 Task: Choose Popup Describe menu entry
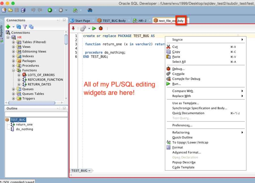(x=206, y=162)
